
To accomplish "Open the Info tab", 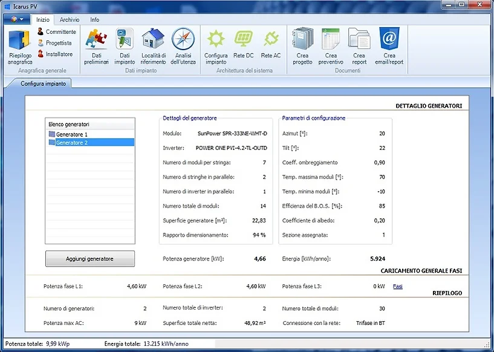I will tap(94, 19).
